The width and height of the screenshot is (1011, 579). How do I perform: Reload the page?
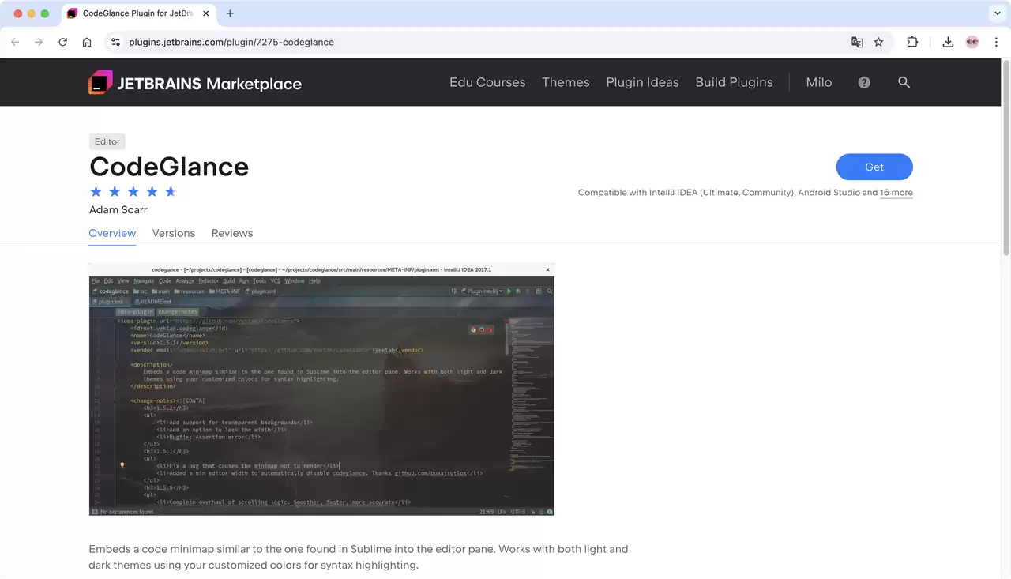(62, 42)
